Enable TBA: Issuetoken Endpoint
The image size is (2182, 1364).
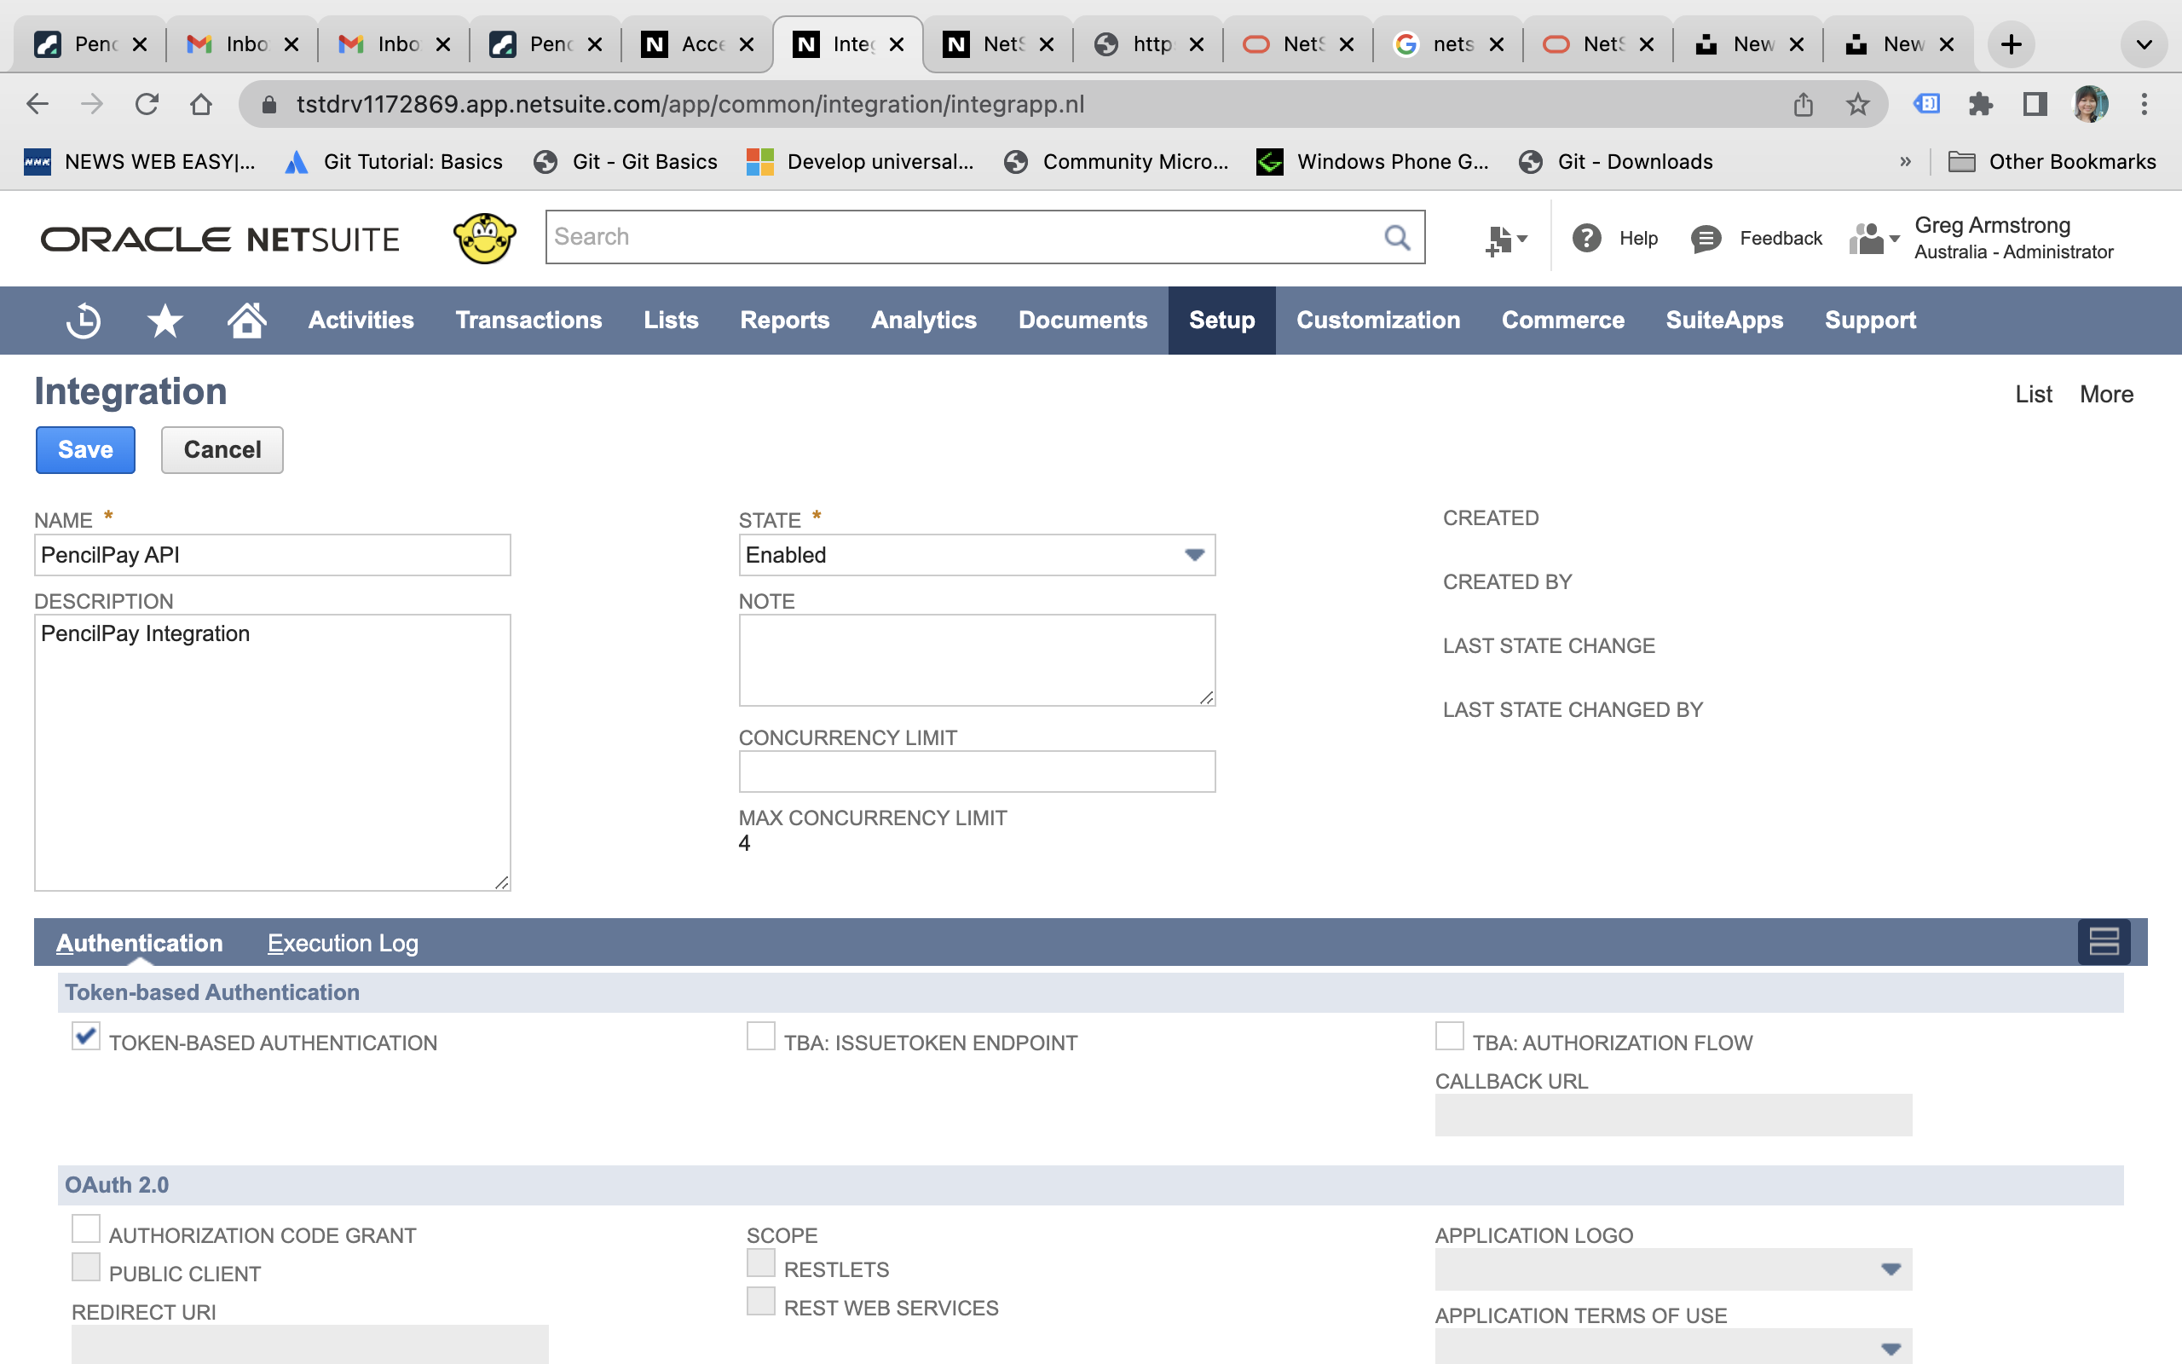[x=760, y=1036]
